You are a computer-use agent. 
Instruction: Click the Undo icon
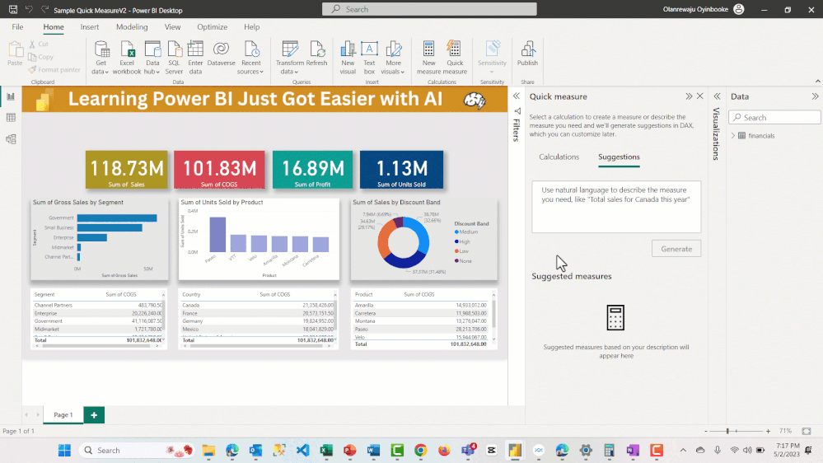30,9
